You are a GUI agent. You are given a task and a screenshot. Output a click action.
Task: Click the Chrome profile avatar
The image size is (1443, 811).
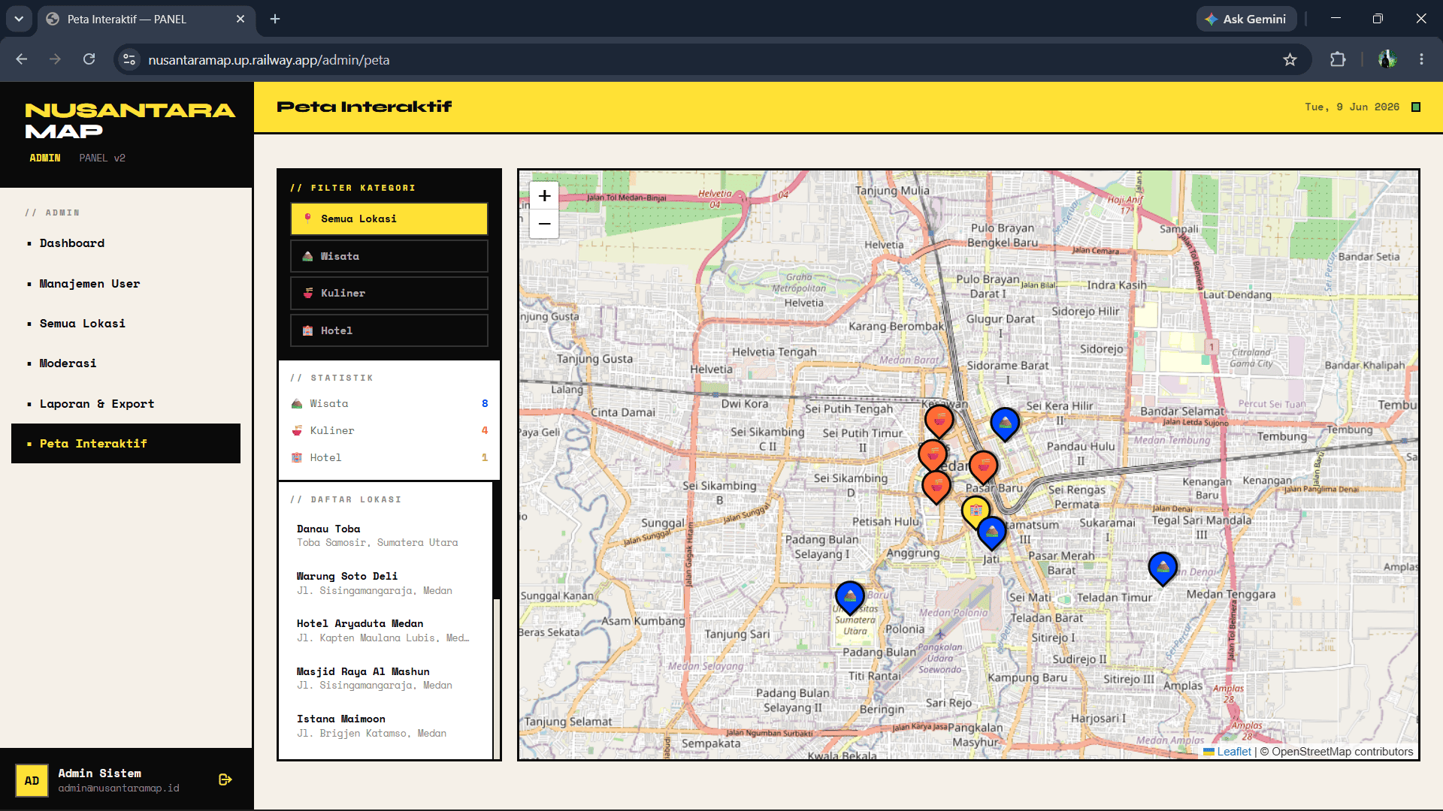(1387, 59)
